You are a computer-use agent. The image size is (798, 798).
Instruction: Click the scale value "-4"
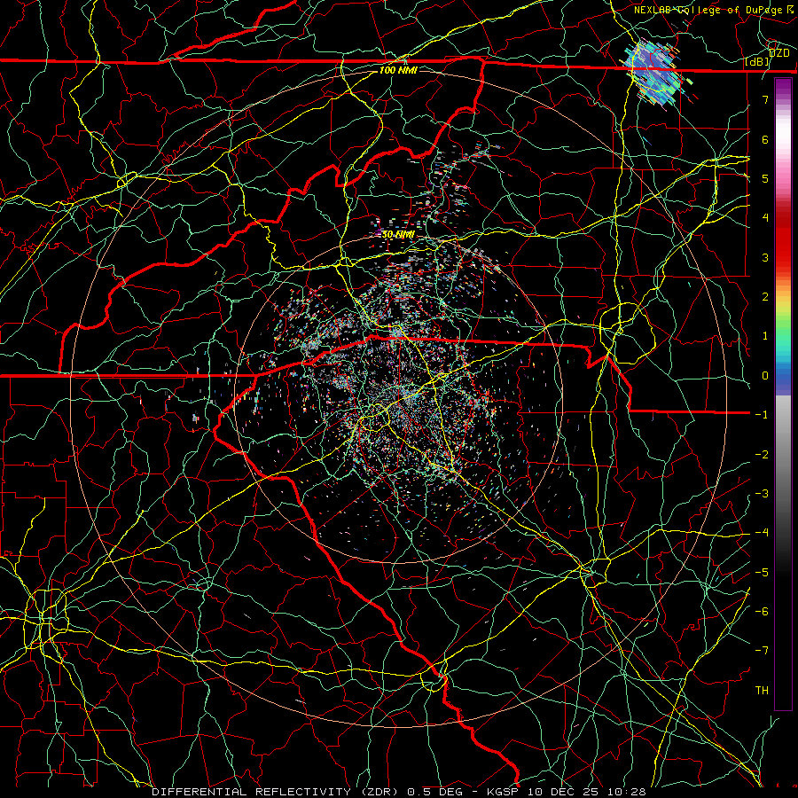pyautogui.click(x=762, y=533)
